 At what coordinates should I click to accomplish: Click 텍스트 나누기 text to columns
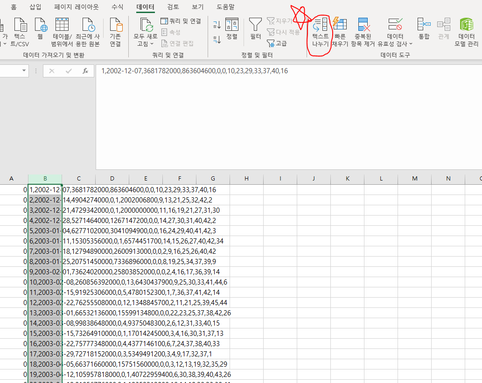coord(320,32)
